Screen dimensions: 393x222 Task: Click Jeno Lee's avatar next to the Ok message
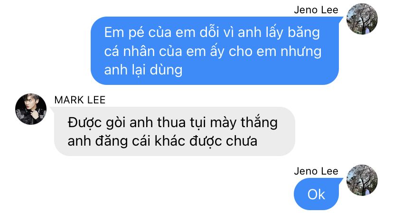pyautogui.click(x=362, y=180)
